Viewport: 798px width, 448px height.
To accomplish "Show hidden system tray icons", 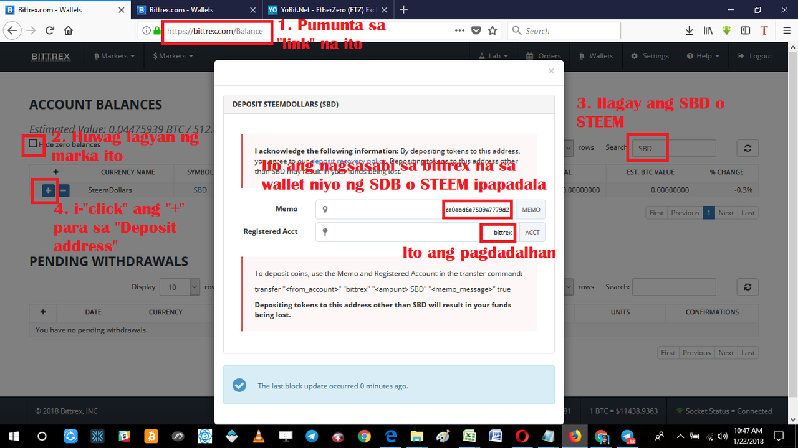I will coord(680,436).
